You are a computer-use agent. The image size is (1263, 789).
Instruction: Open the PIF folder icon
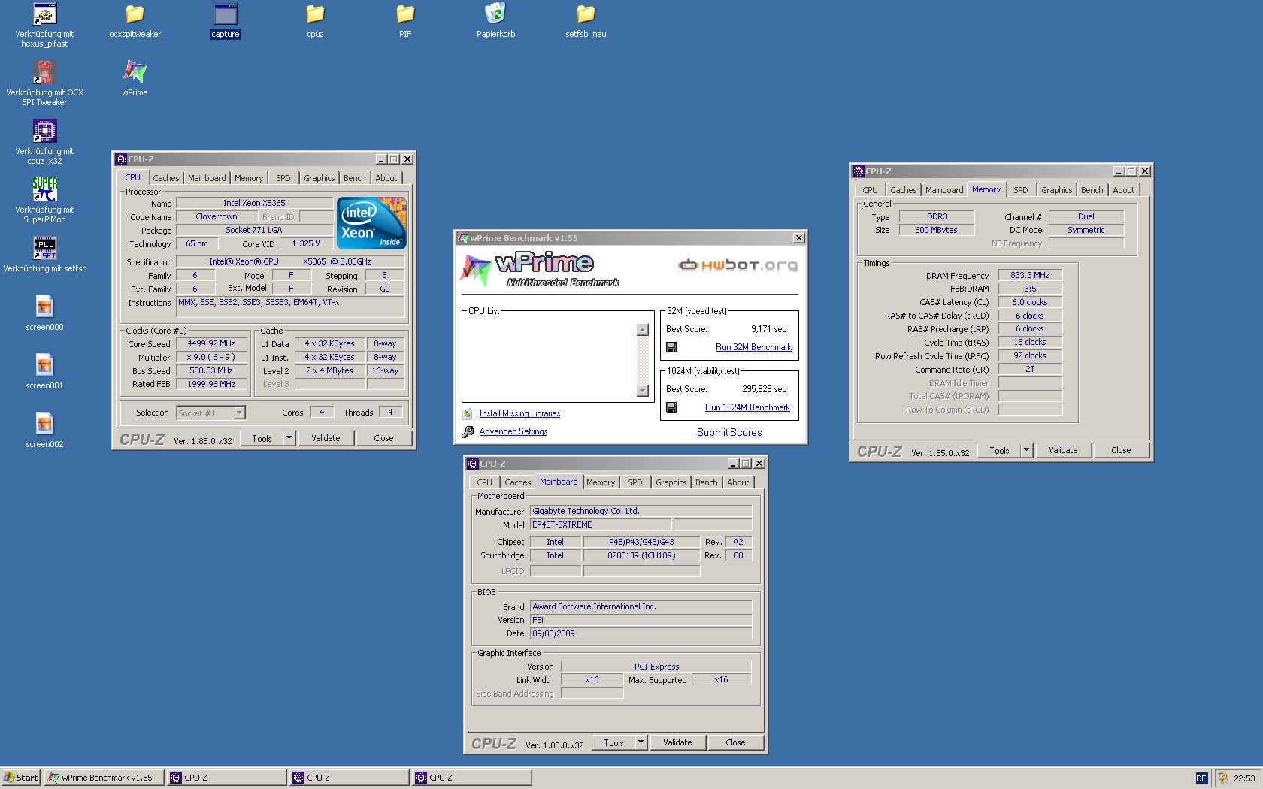405,15
